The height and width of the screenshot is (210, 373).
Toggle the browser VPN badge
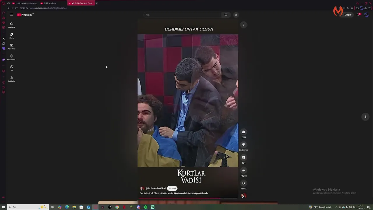22,8
